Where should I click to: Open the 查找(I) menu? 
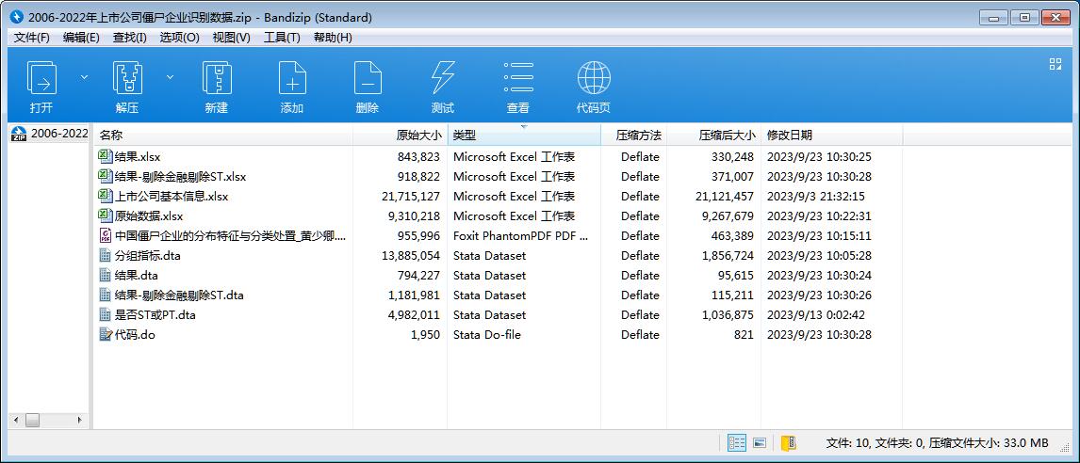[x=129, y=38]
